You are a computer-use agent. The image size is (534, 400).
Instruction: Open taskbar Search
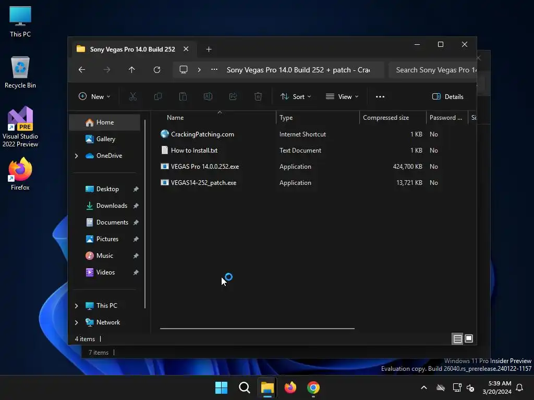(x=244, y=387)
